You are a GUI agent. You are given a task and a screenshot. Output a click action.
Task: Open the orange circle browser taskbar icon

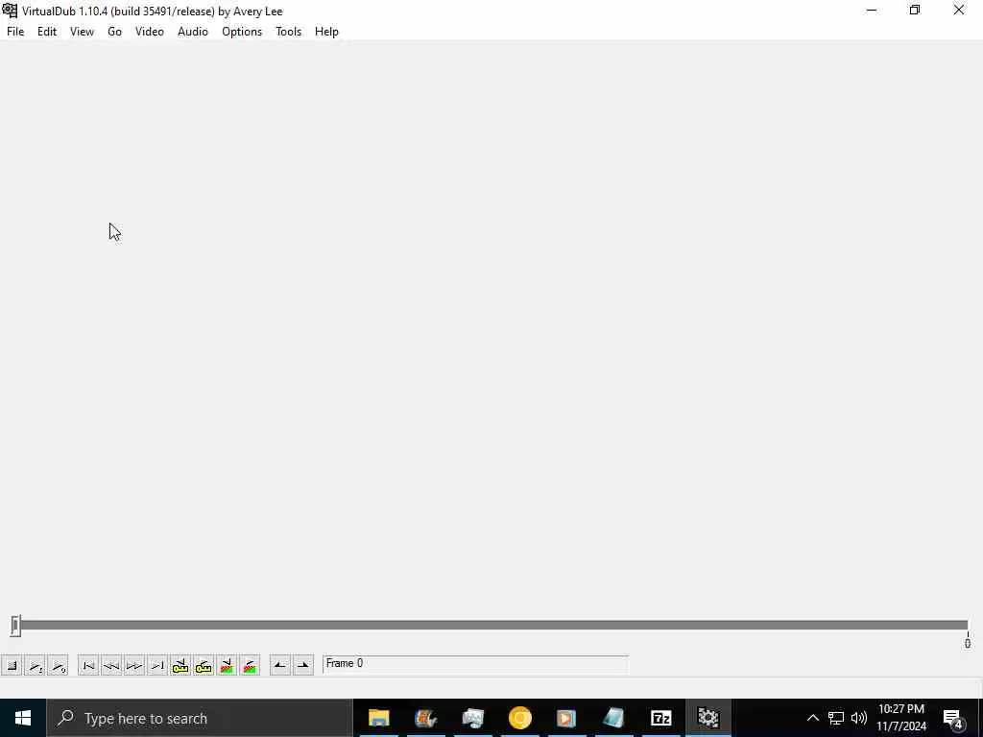519,718
